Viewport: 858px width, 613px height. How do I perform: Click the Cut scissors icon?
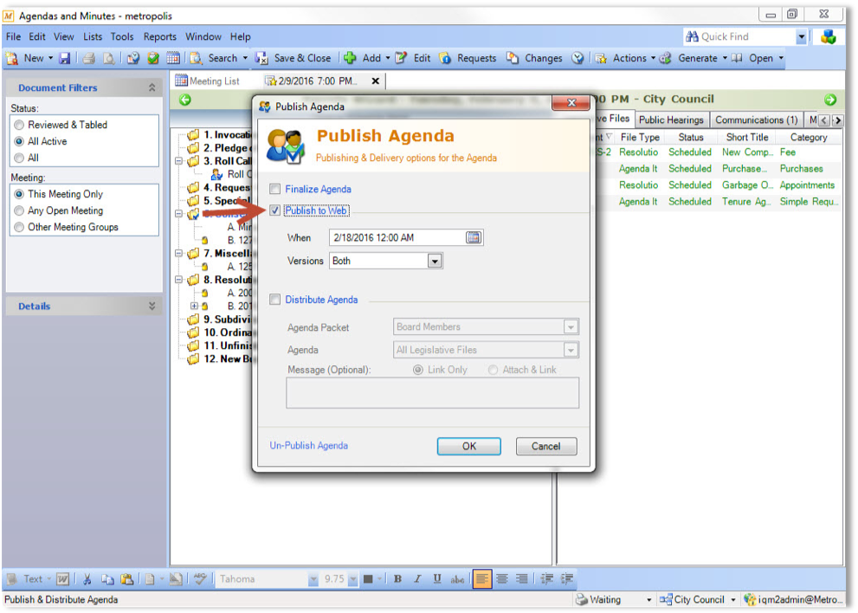[87, 579]
